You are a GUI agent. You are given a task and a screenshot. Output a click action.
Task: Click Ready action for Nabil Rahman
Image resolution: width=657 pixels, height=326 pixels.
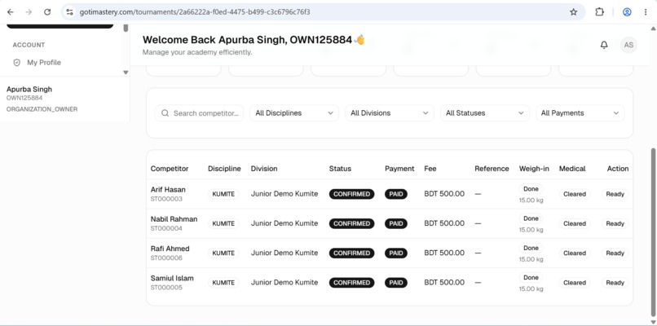[x=615, y=224]
